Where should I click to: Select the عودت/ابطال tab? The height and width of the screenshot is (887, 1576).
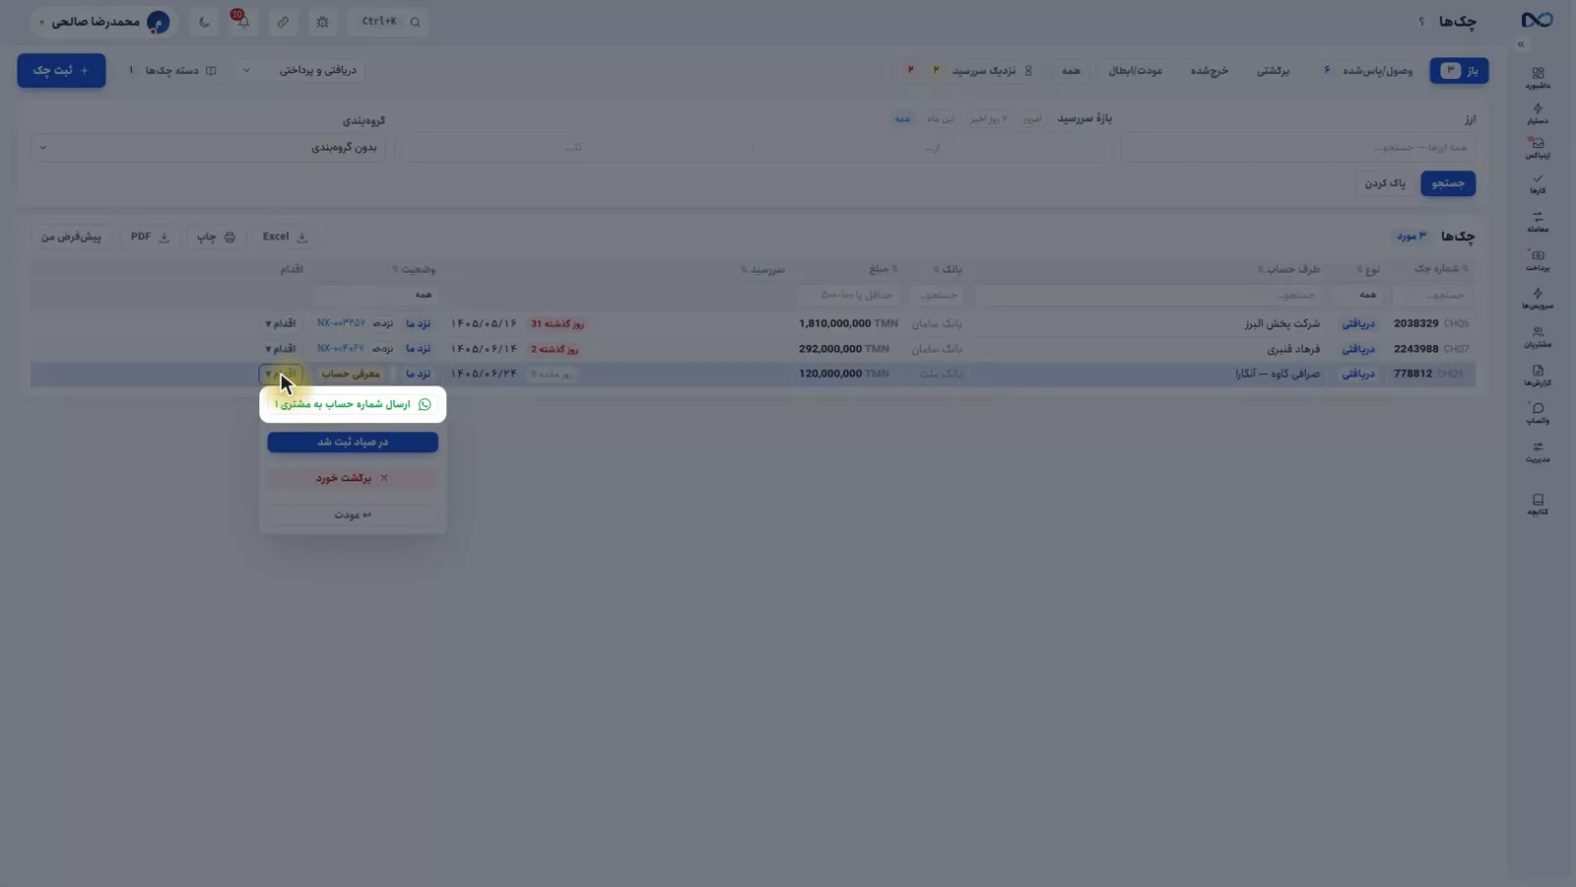tap(1135, 71)
